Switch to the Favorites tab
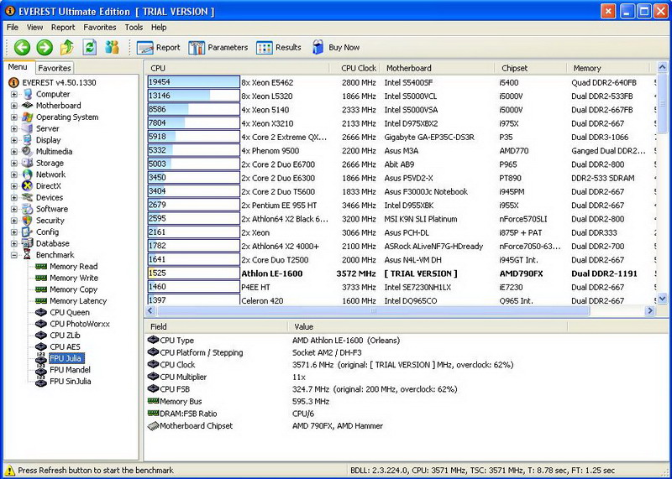 pos(55,68)
